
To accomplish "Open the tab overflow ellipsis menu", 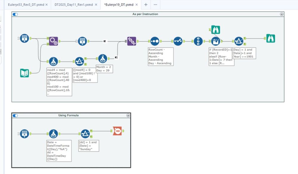I will pyautogui.click(x=155, y=4).
